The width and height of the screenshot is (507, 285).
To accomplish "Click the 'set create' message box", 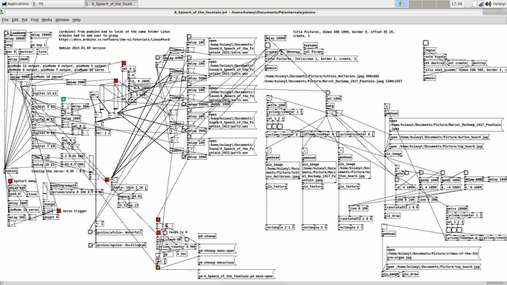I will pos(458,63).
